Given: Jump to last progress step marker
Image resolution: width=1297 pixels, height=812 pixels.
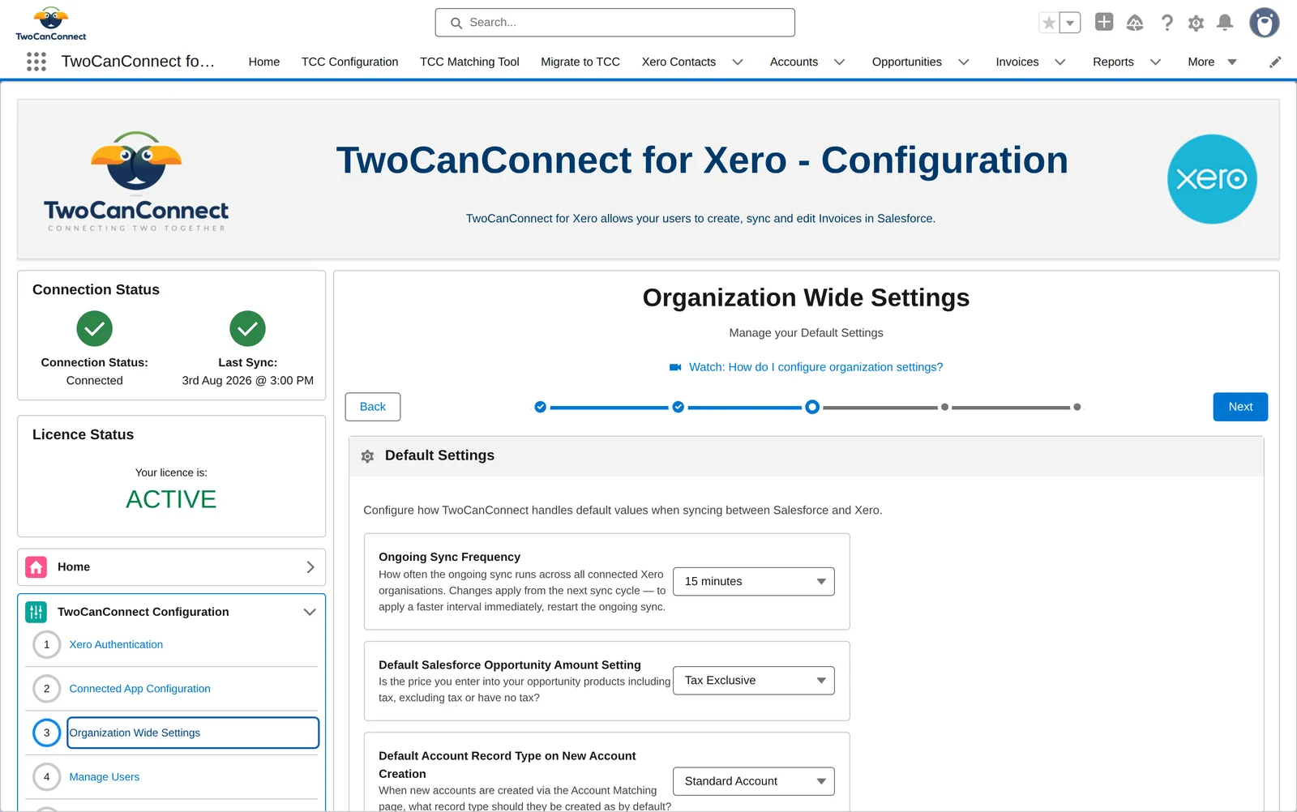Looking at the screenshot, I should coord(1077,407).
